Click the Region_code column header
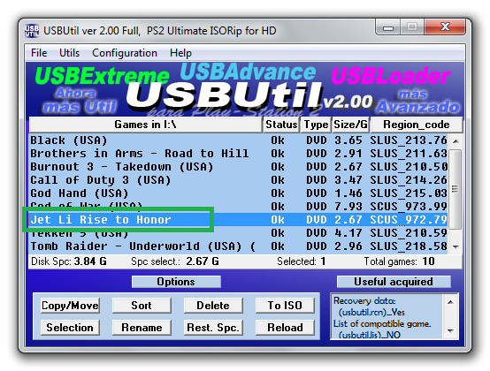Image resolution: width=490 pixels, height=371 pixels. pyautogui.click(x=417, y=125)
